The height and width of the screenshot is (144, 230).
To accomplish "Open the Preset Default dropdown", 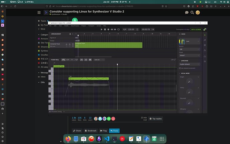I will 190,55.
